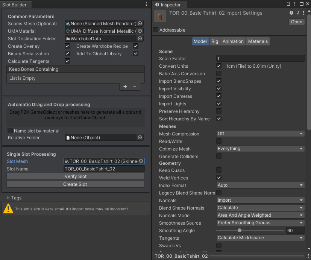Open Mesh Compression dropdown
Viewport: 311px width, 260px height.
[261, 134]
